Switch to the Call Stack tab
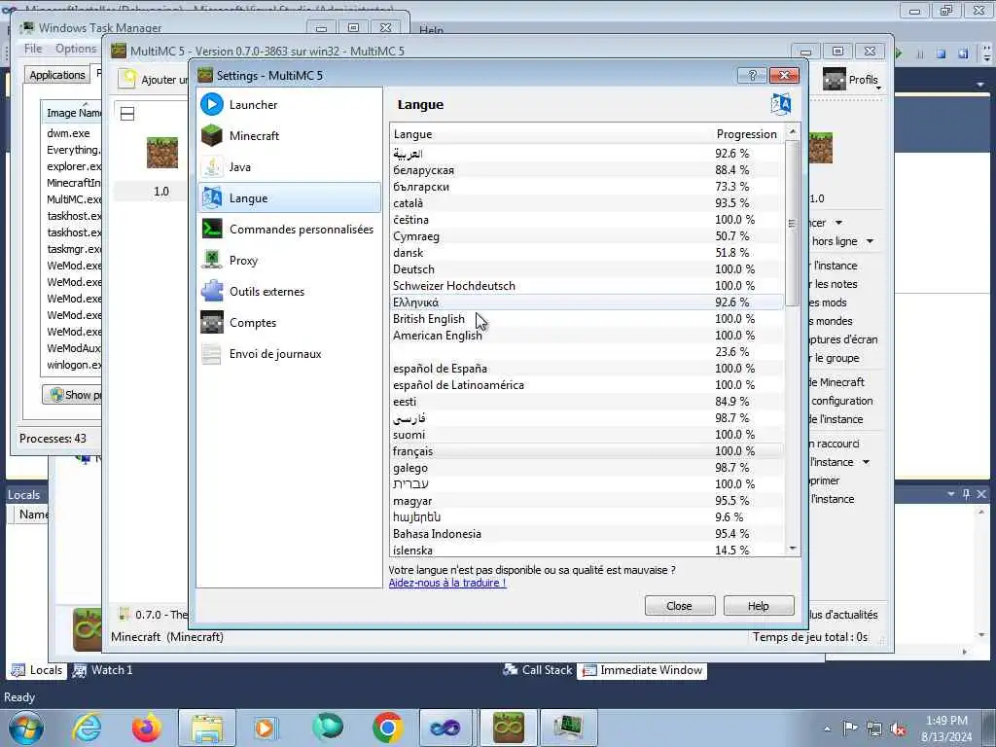The width and height of the screenshot is (996, 747). 537,670
